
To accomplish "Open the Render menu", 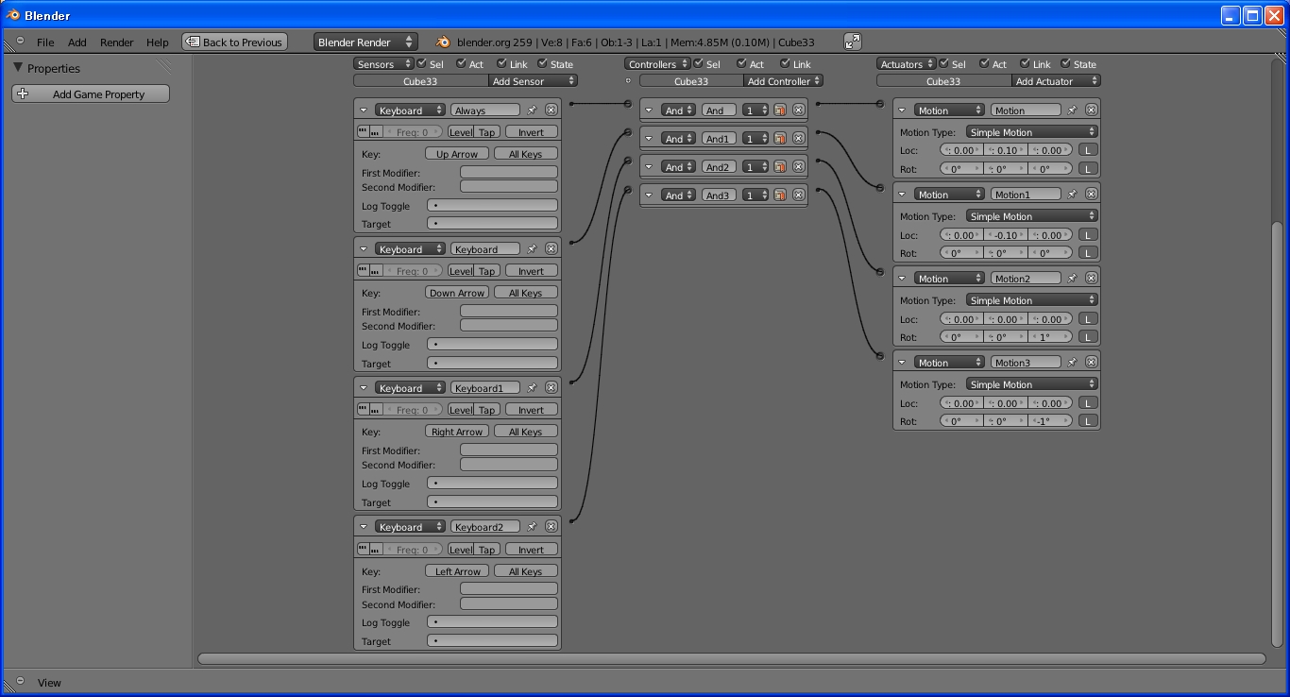I will point(117,42).
